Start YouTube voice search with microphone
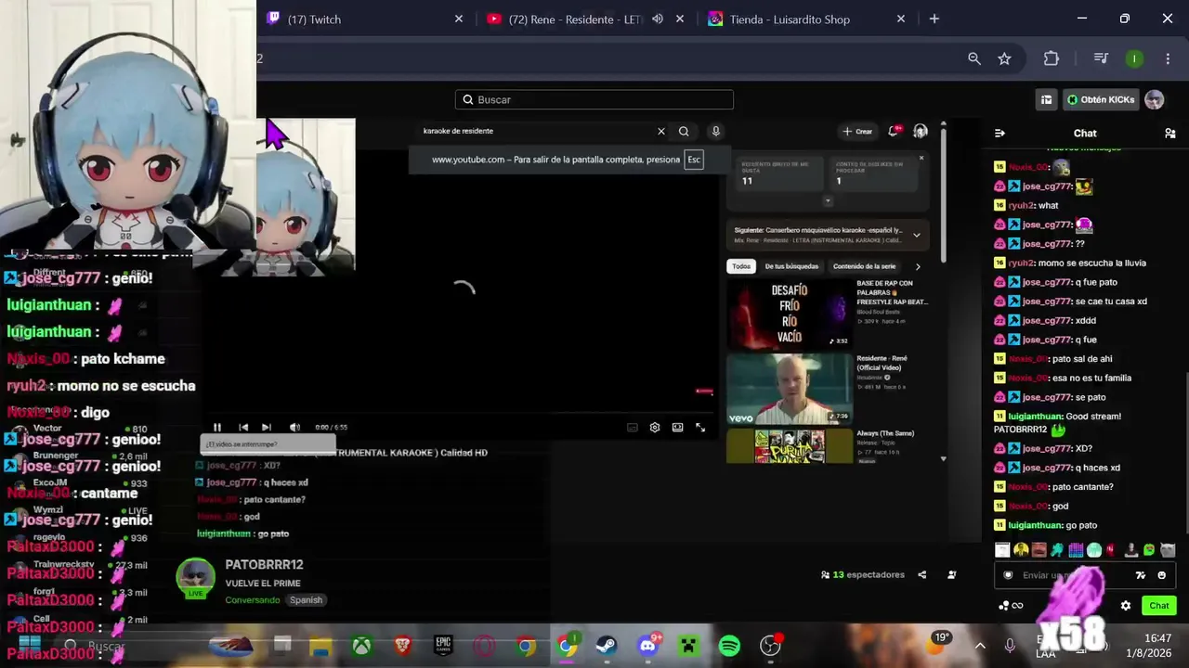The image size is (1189, 668). (x=715, y=131)
